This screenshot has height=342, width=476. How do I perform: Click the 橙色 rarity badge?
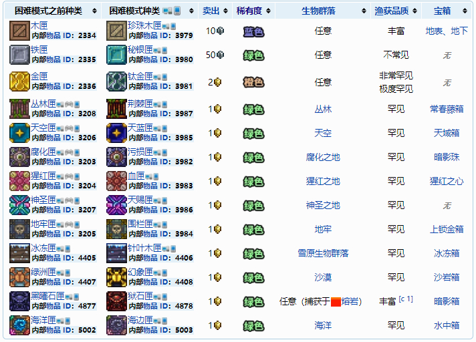pos(254,82)
